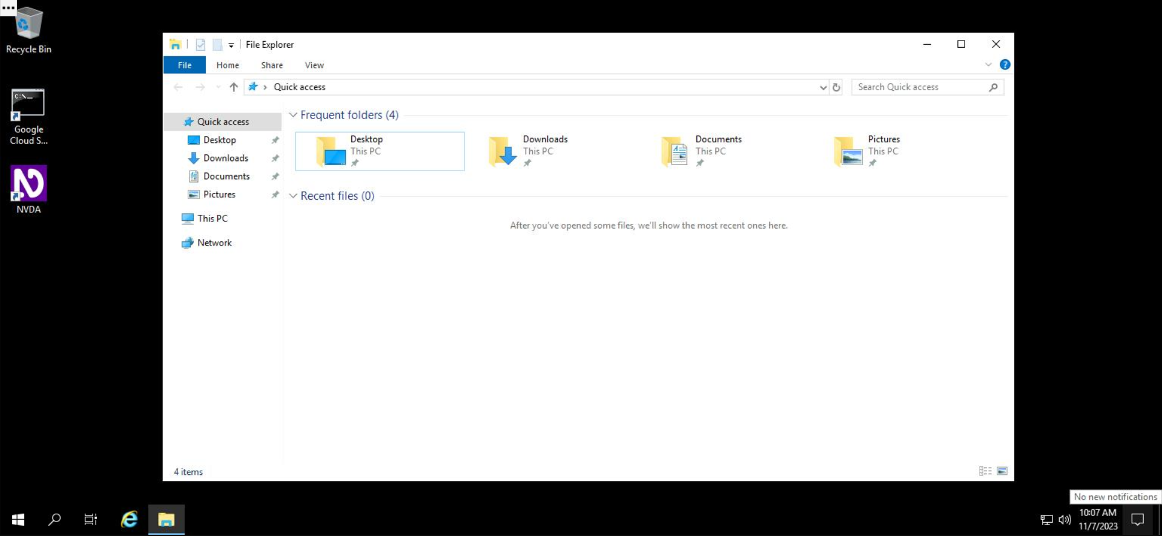
Task: Click the volume speaker tray icon
Action: click(1065, 519)
